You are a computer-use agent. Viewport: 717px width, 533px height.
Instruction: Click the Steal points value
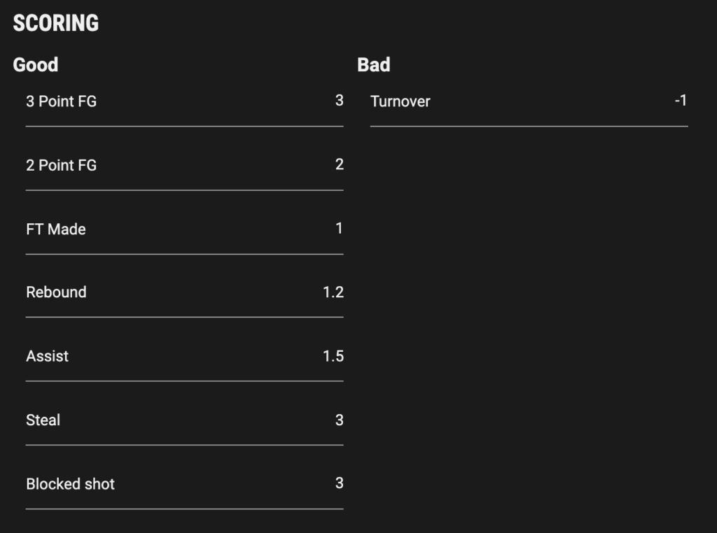click(x=340, y=420)
